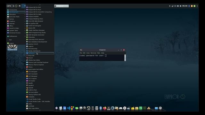
Task: Select "Eclipse Modeling Tools" entry
Action: click(40, 19)
